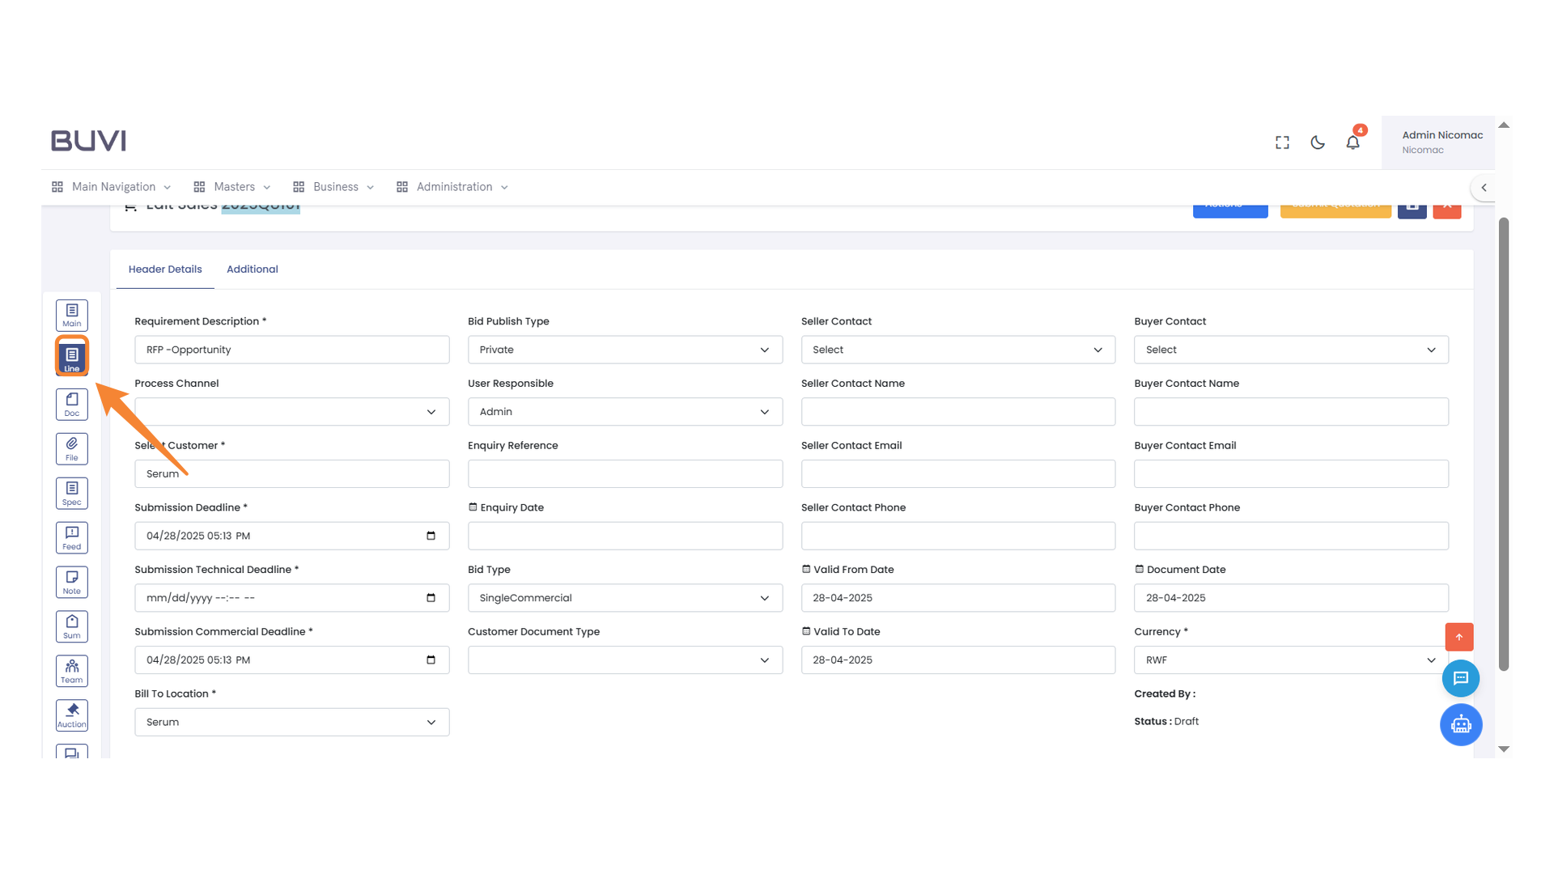Expand the Bill To Location dropdown
The height and width of the screenshot is (874, 1554).
click(x=291, y=722)
